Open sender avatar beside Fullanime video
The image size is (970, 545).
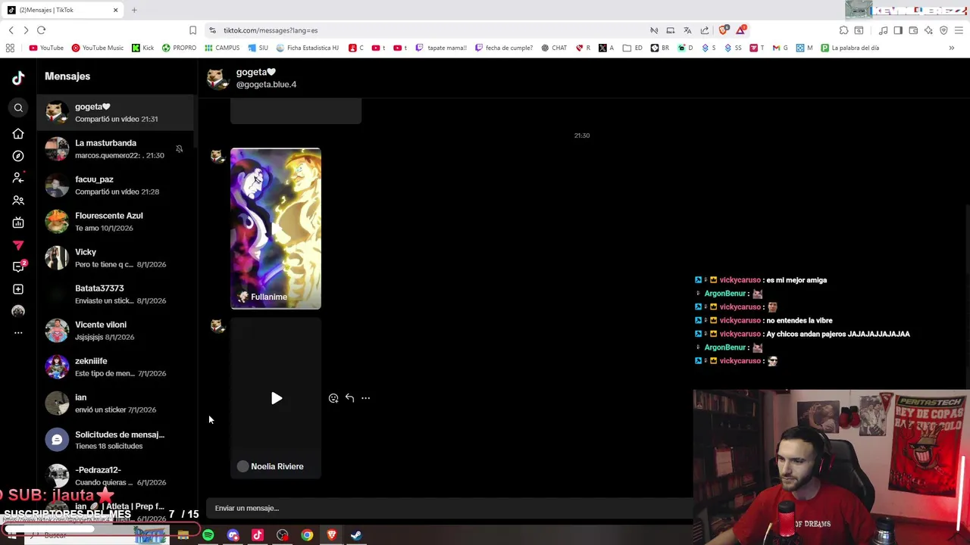[x=217, y=157]
